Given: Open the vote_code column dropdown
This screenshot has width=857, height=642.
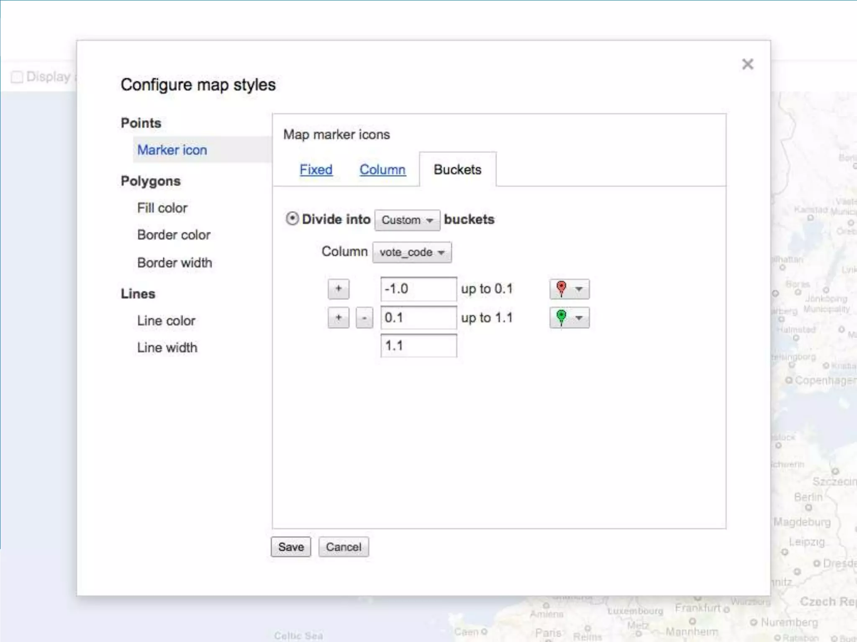Looking at the screenshot, I should 411,252.
